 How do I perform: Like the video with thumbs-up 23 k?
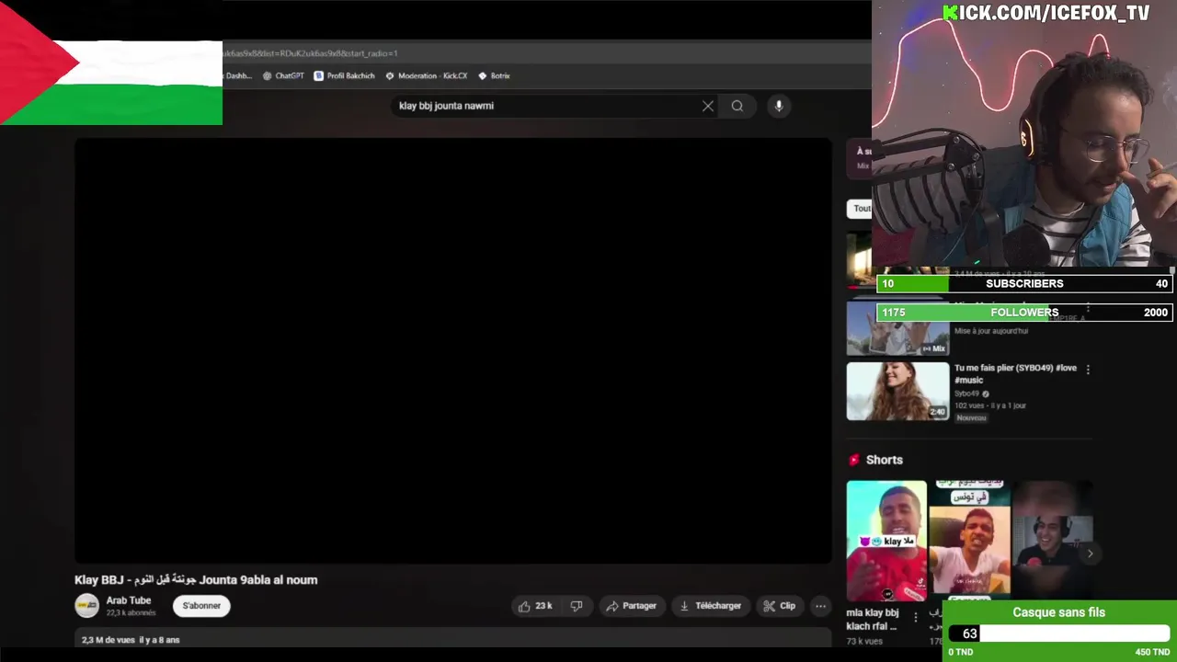535,606
